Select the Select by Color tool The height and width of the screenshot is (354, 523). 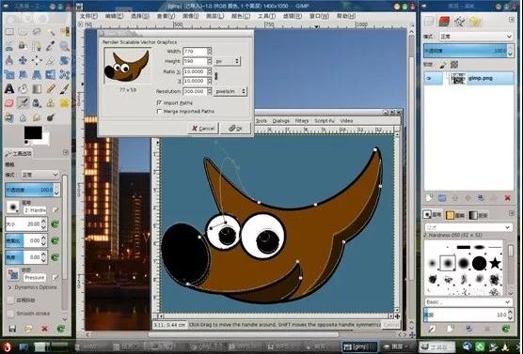coord(65,32)
